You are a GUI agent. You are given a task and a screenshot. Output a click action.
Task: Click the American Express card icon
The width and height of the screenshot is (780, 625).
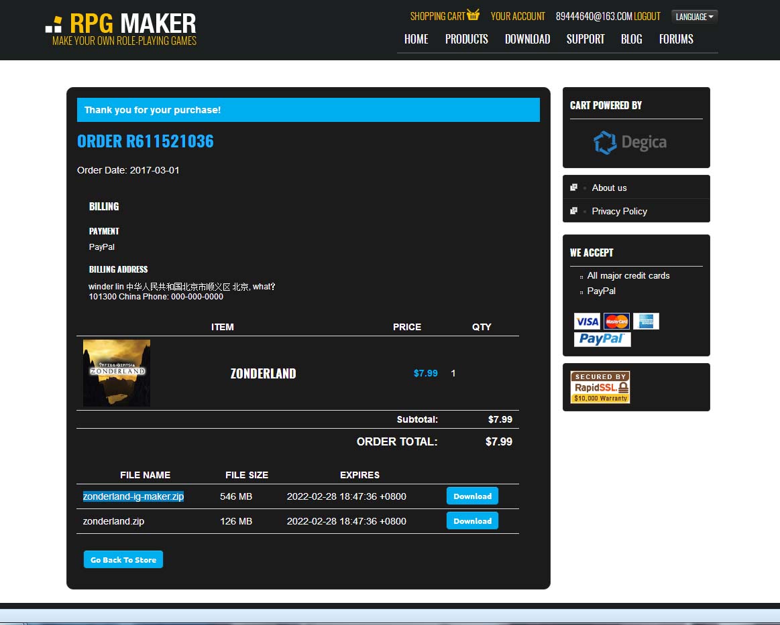[646, 322]
